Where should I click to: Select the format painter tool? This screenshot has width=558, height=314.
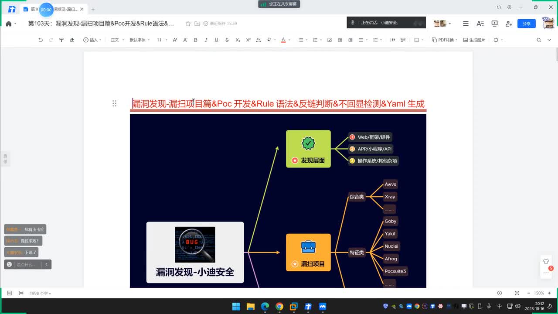click(x=61, y=40)
